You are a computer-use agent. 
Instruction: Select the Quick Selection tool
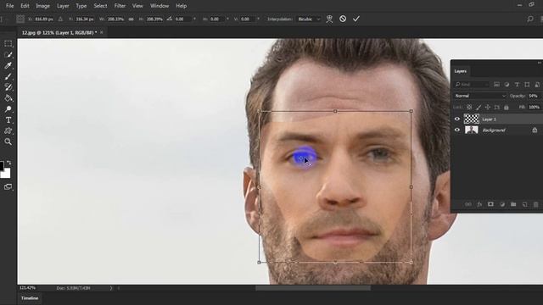[x=8, y=54]
